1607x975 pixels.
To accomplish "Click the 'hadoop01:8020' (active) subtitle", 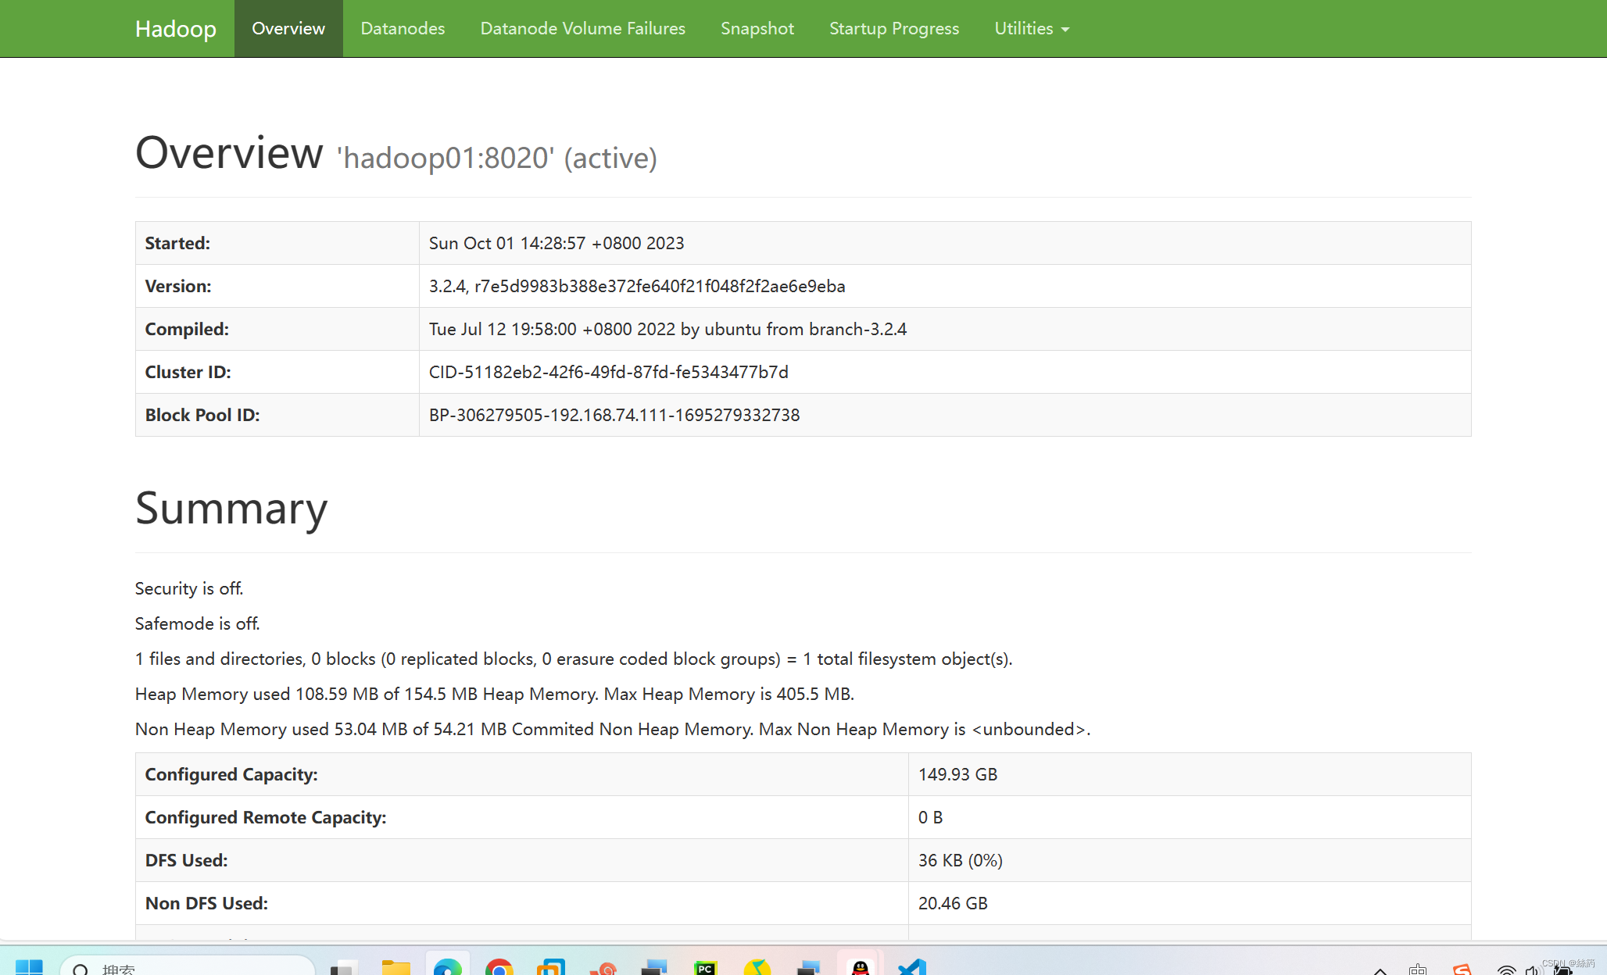I will coord(497,158).
